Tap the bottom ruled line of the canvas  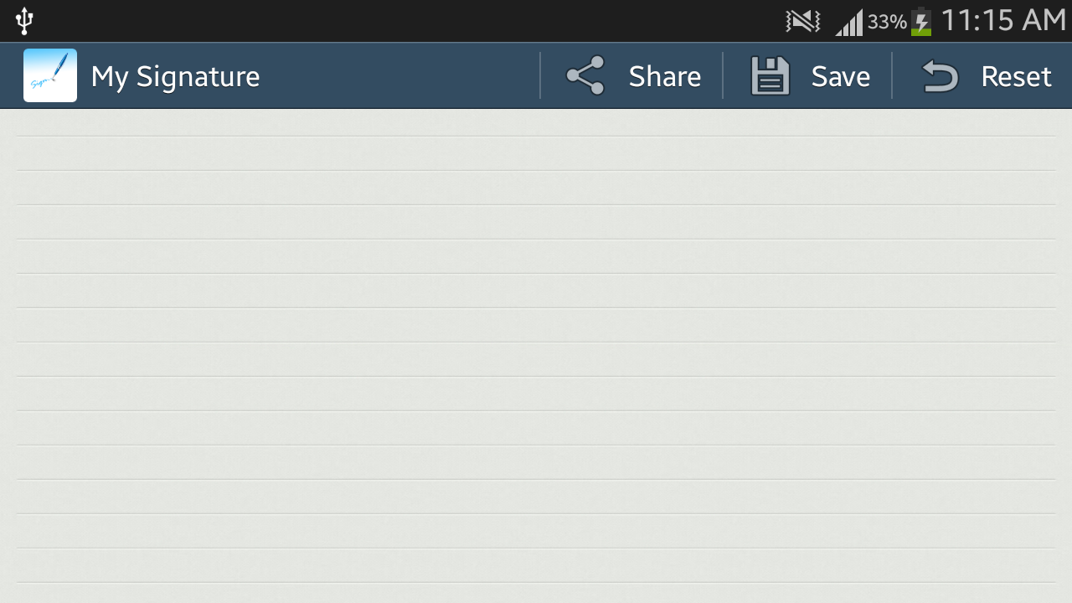pos(536,582)
